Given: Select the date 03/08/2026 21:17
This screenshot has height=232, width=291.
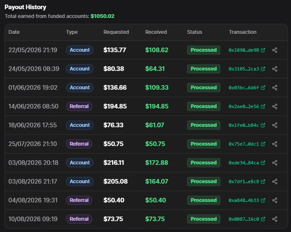Looking at the screenshot, I should [x=33, y=182].
